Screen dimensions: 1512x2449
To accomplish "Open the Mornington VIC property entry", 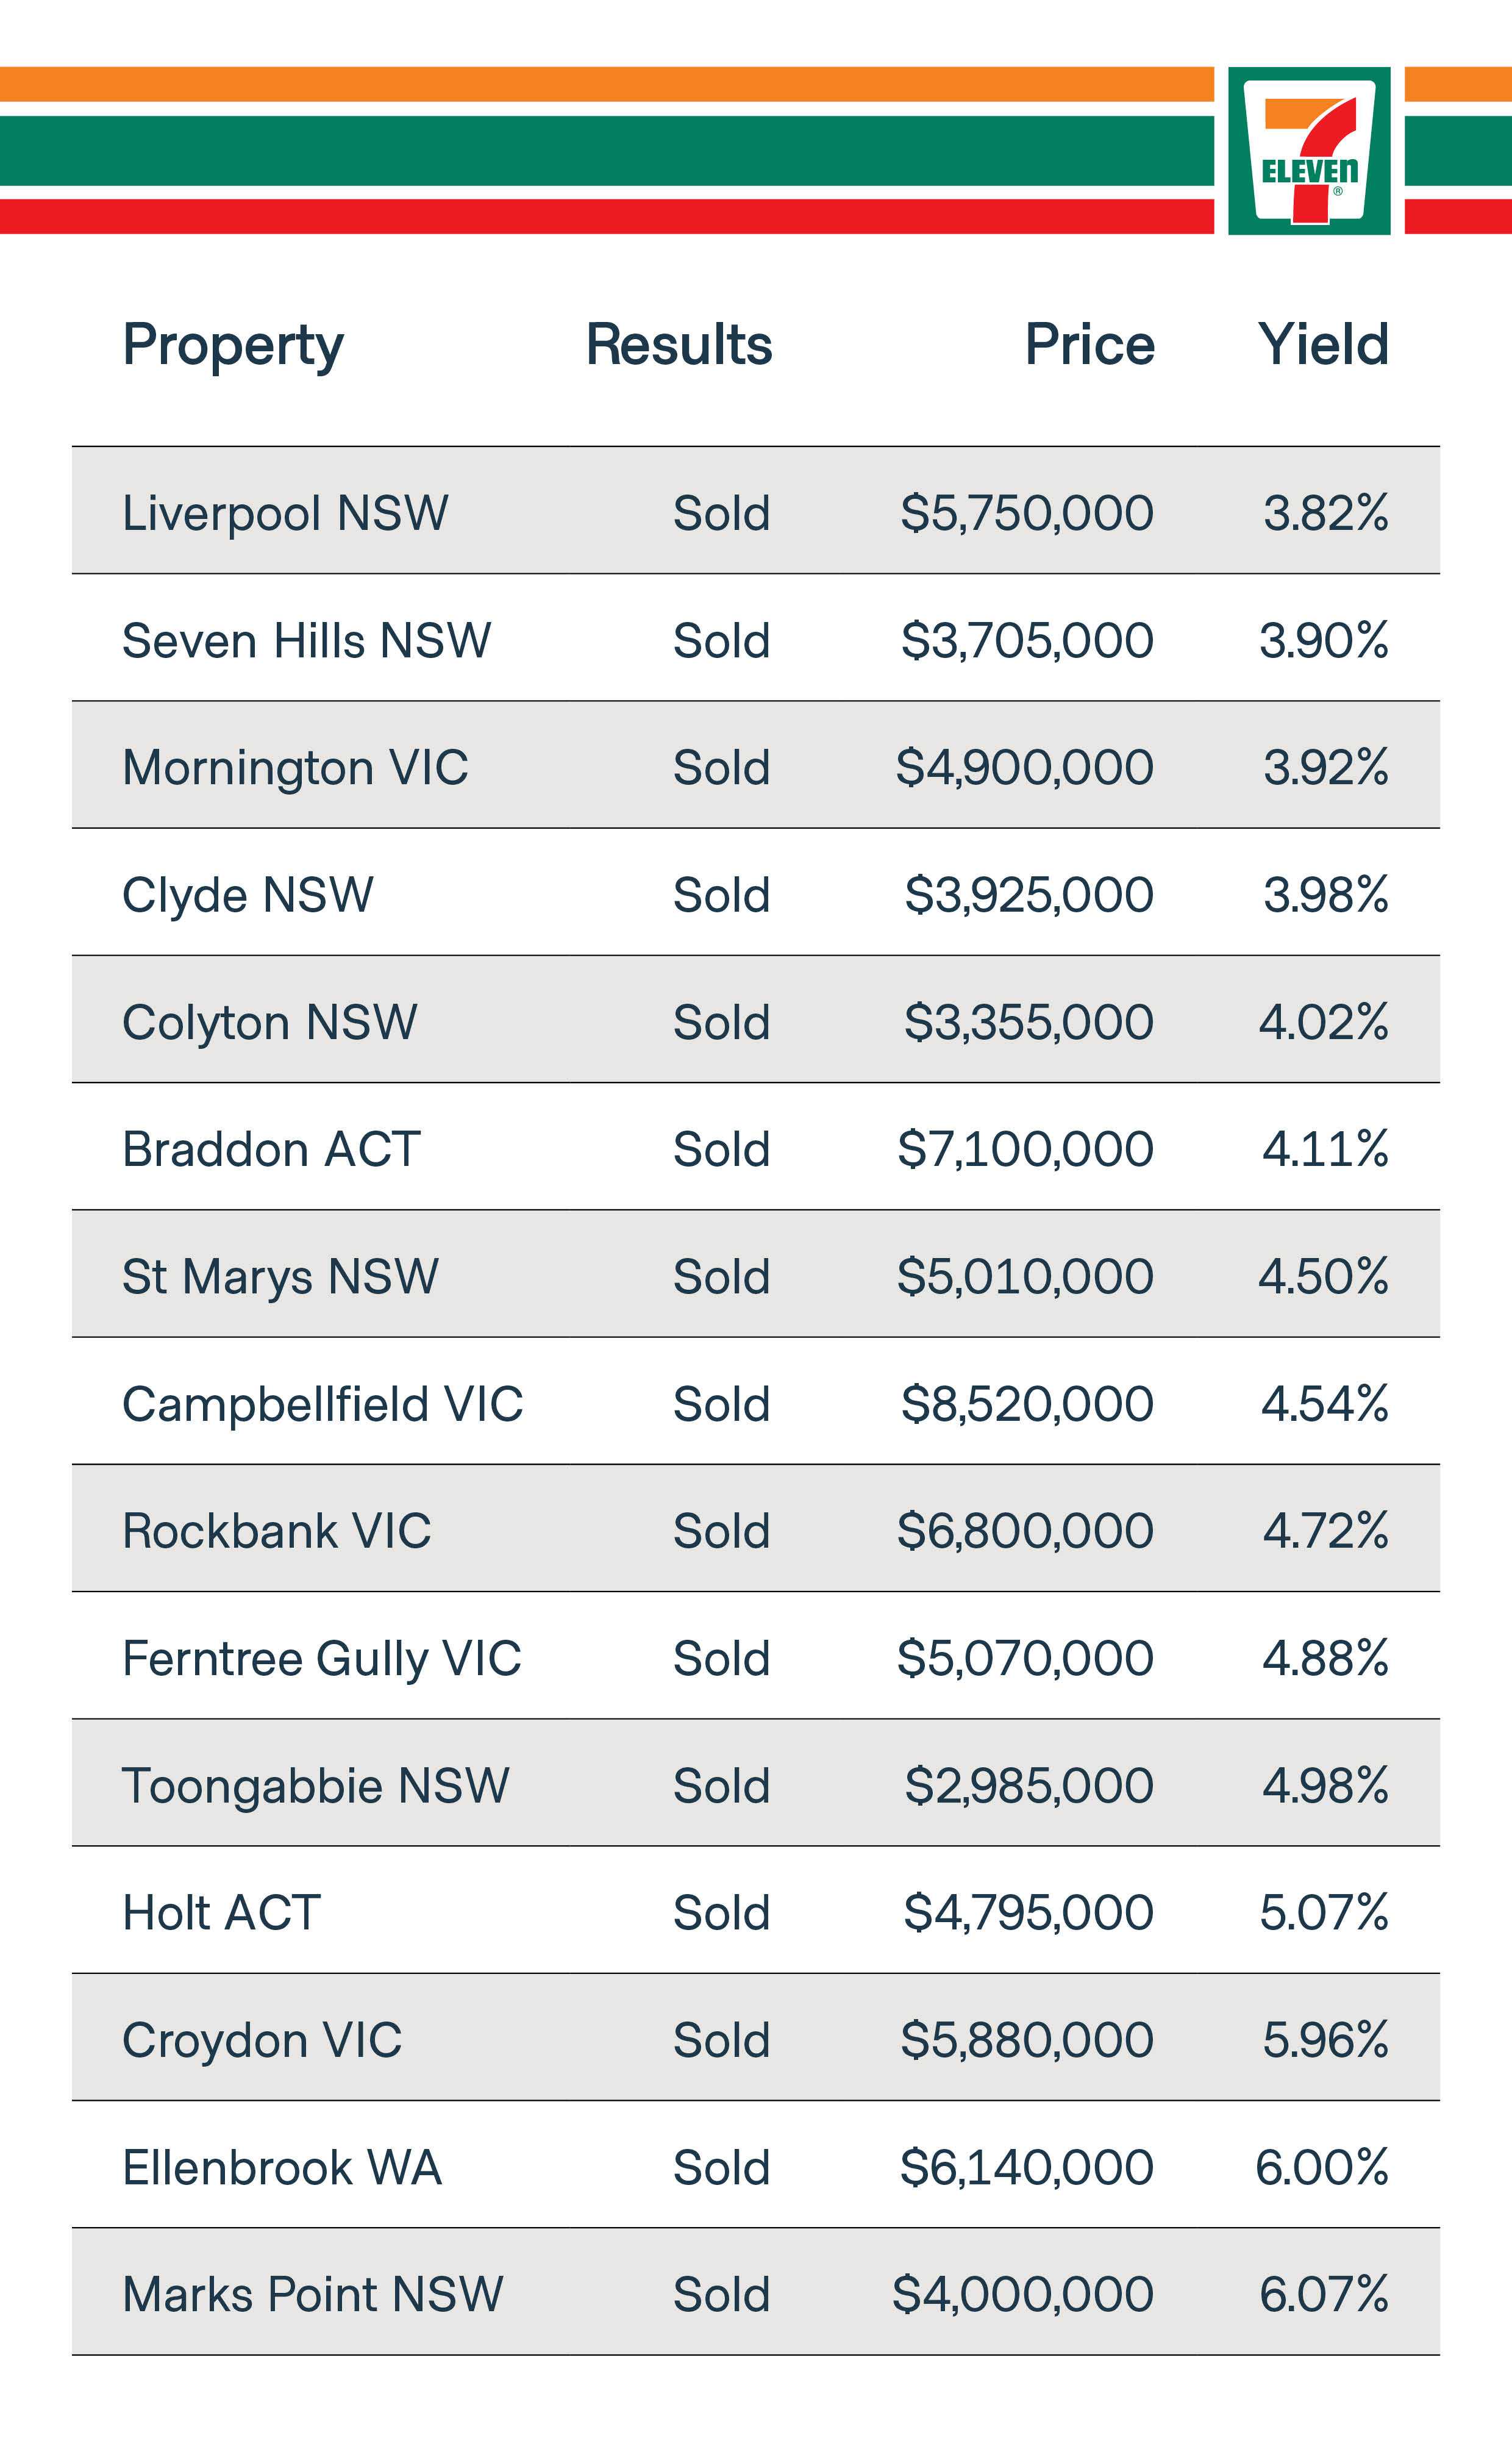I will (x=295, y=767).
